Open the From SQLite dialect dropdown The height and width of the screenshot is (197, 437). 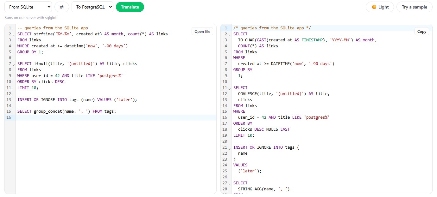coord(28,7)
